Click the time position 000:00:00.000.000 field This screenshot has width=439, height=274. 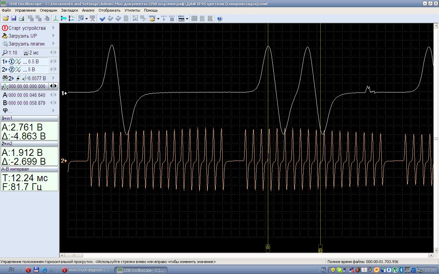25,86
